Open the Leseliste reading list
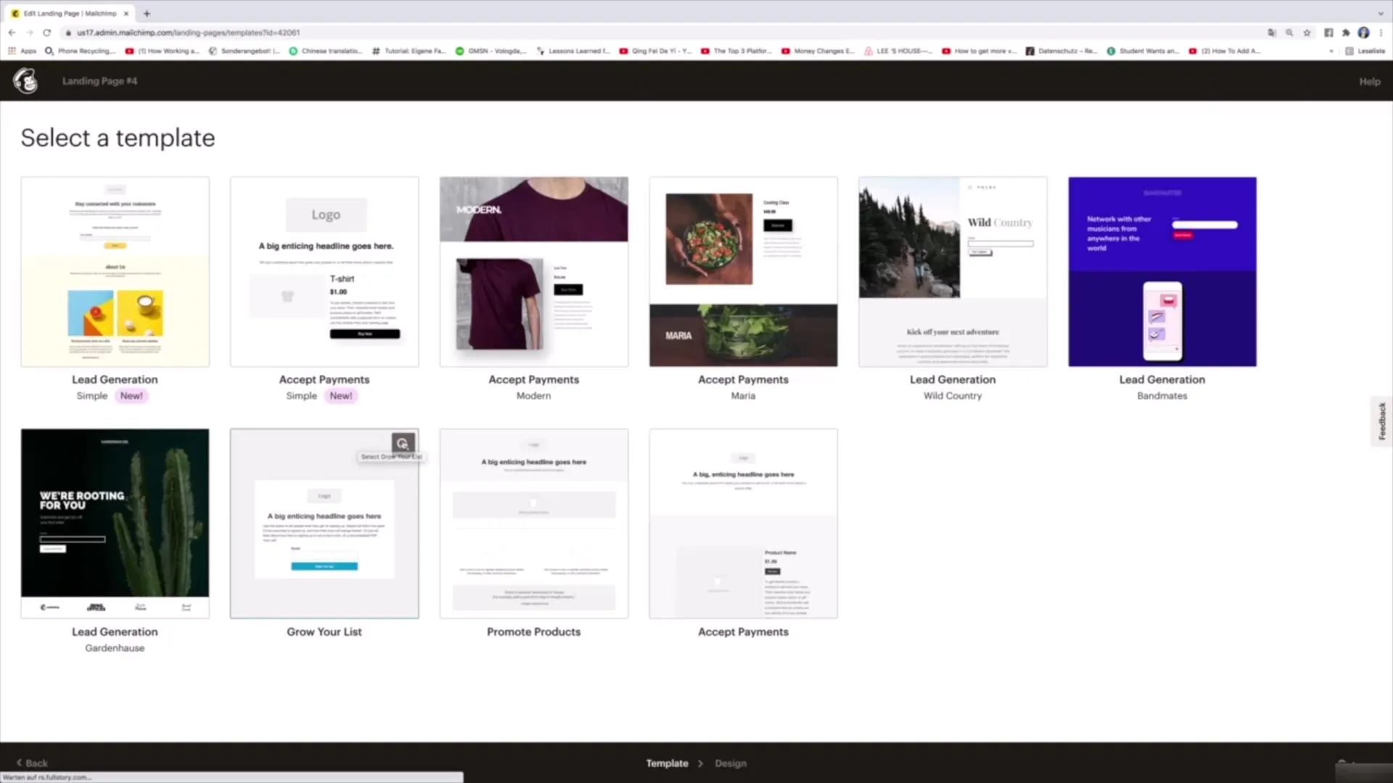 1365,51
